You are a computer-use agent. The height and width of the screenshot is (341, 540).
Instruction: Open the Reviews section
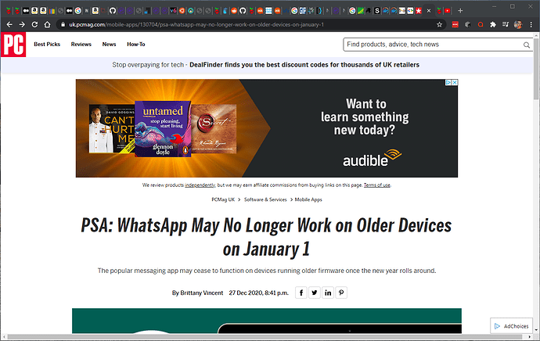[81, 44]
